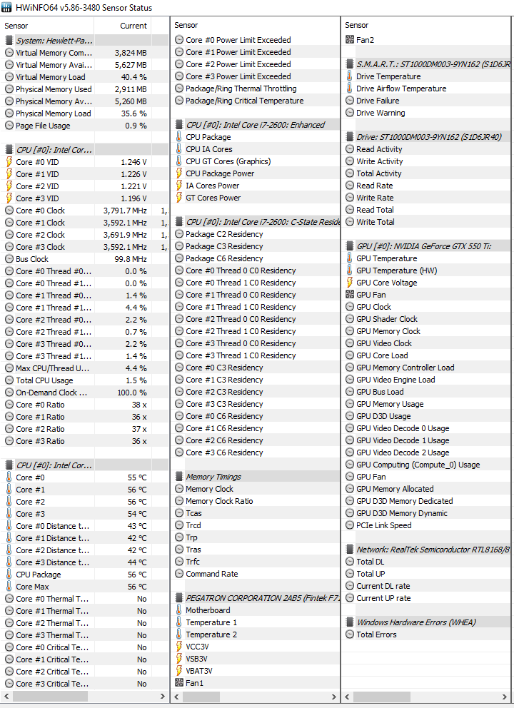Select the On-Demand Clock row
Image resolution: width=514 pixels, height=708 pixels.
pyautogui.click(x=85, y=393)
